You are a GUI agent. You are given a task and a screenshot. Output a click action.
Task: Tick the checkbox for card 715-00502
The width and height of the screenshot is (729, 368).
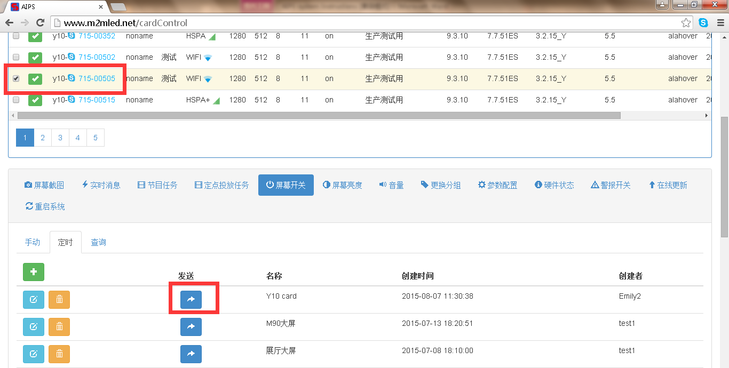[16, 58]
